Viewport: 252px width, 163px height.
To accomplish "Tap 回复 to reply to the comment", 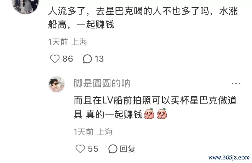I will (x=128, y=149).
